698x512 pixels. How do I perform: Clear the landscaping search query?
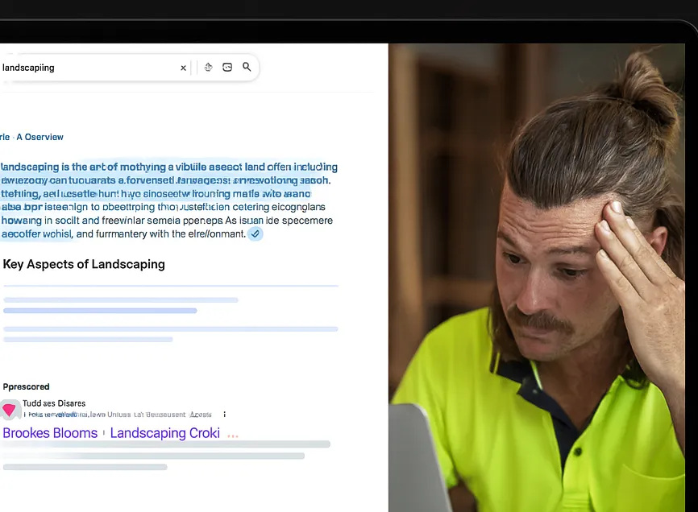pos(183,68)
